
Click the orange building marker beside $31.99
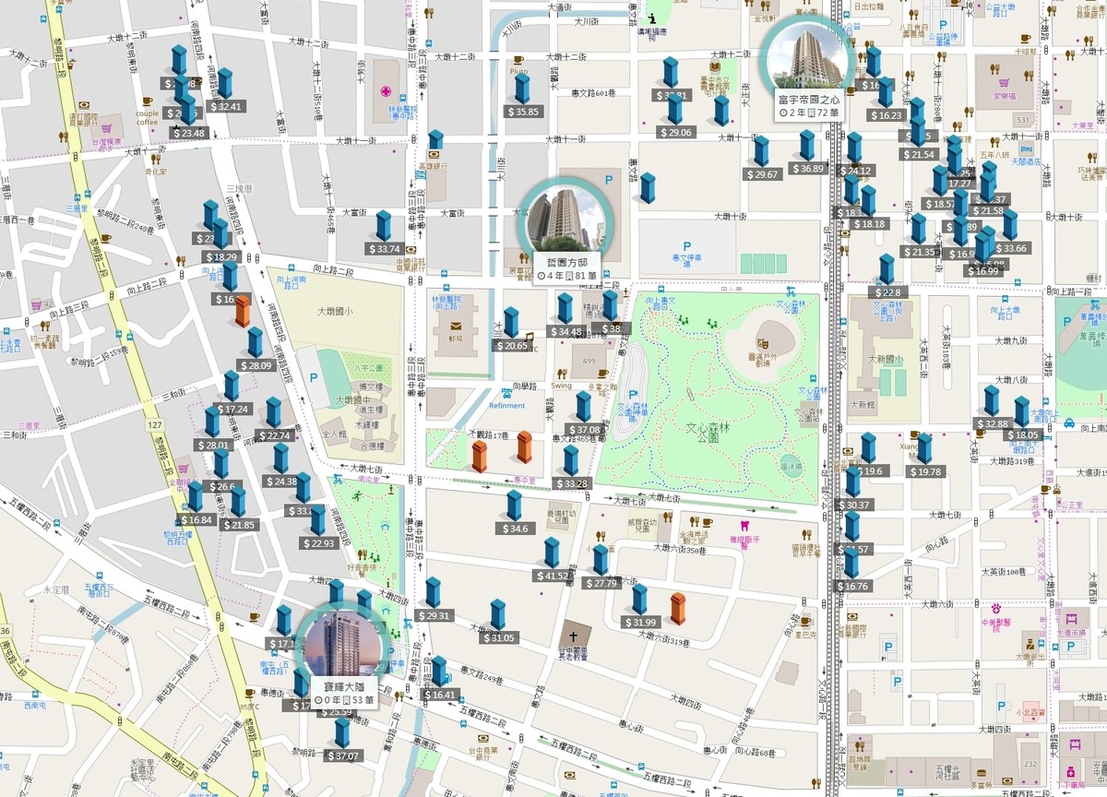678,609
